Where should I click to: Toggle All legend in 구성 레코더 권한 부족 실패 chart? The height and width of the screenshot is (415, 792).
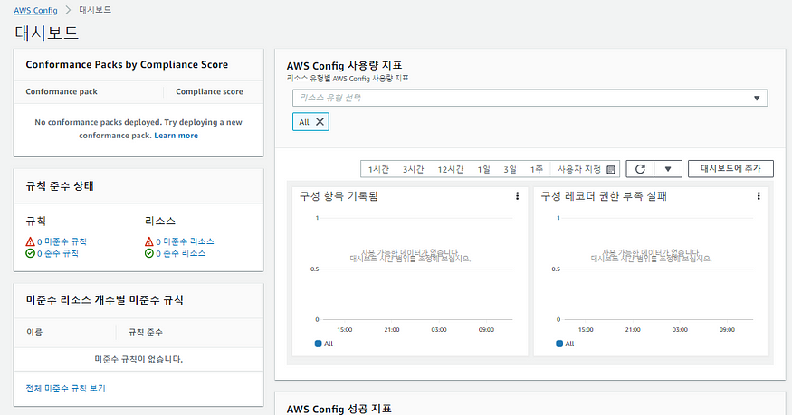point(565,344)
